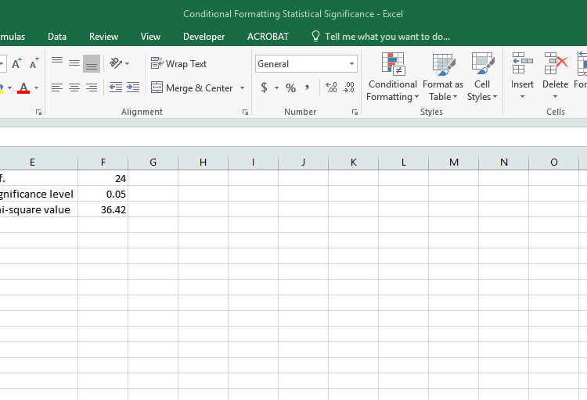Increase decimal places
Viewport: 587px width, 400px height.
(x=331, y=88)
